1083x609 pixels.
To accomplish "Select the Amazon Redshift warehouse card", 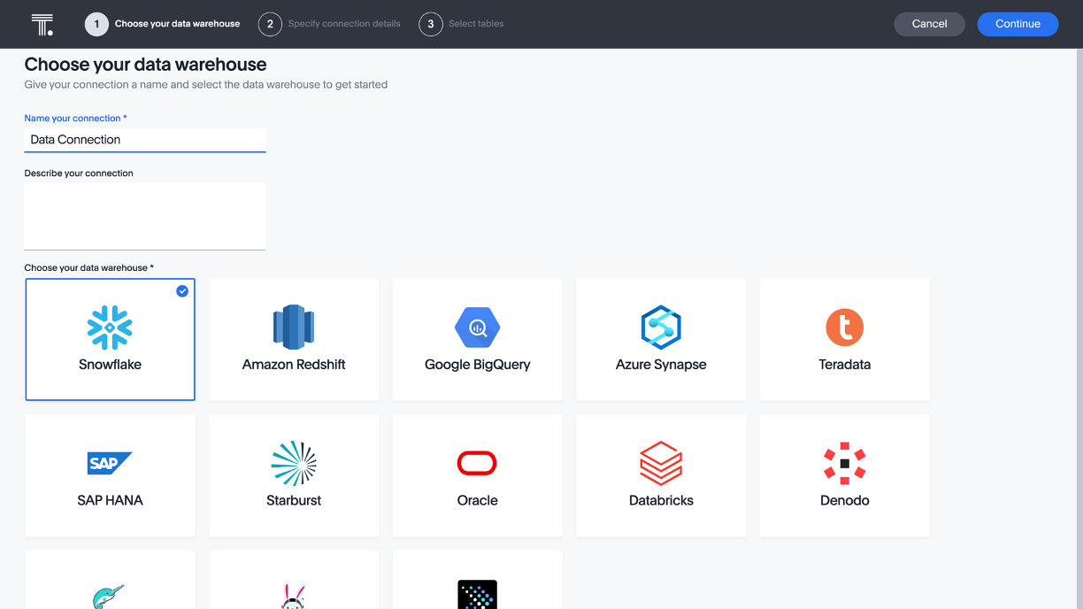I will [294, 339].
